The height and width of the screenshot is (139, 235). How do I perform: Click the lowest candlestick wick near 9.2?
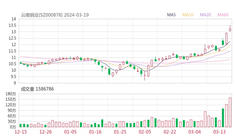click(144, 76)
